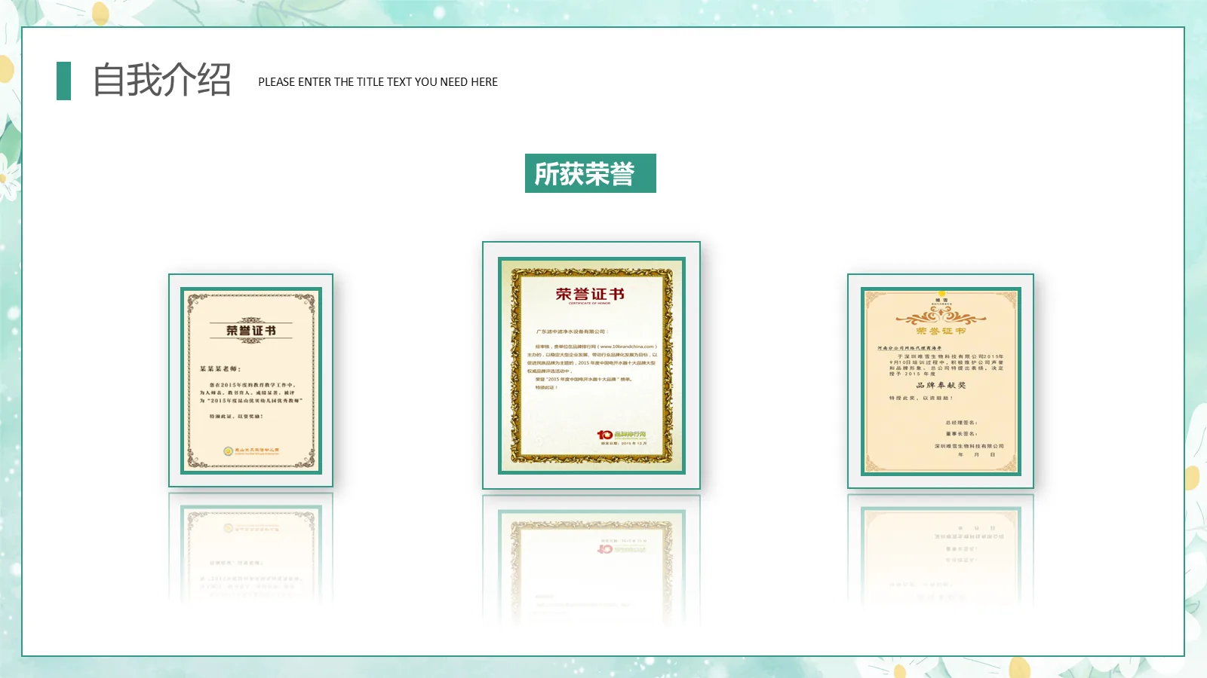
Task: Click the CERTIFICATE OF HONOR subtitle text
Action: coord(588,304)
